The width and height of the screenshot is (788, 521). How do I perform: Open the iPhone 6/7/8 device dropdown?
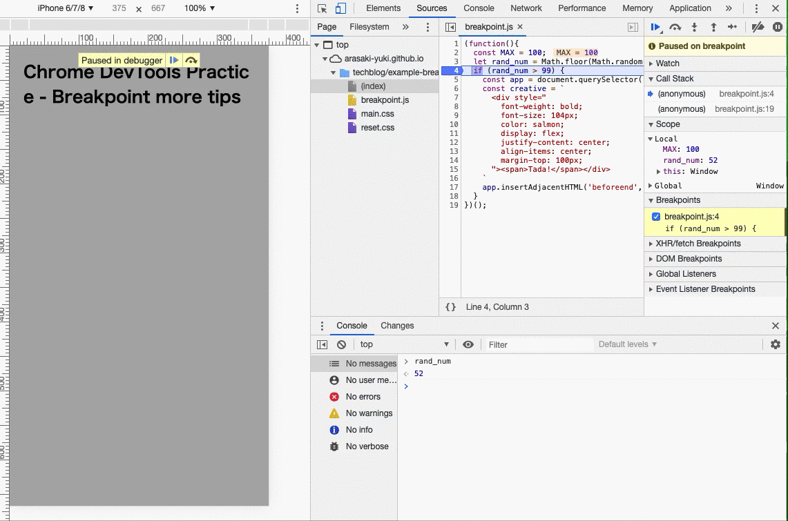[x=66, y=8]
